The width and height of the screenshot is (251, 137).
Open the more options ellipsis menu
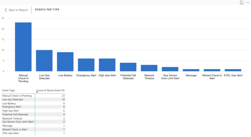point(247,3)
